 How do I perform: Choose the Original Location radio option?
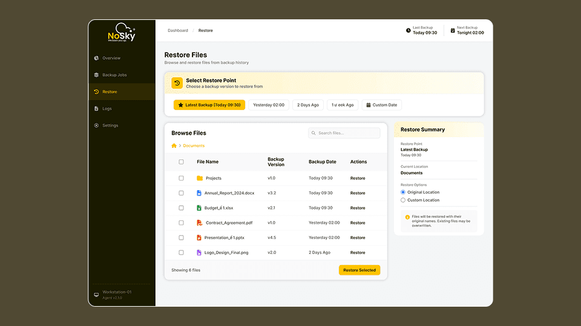tap(403, 192)
